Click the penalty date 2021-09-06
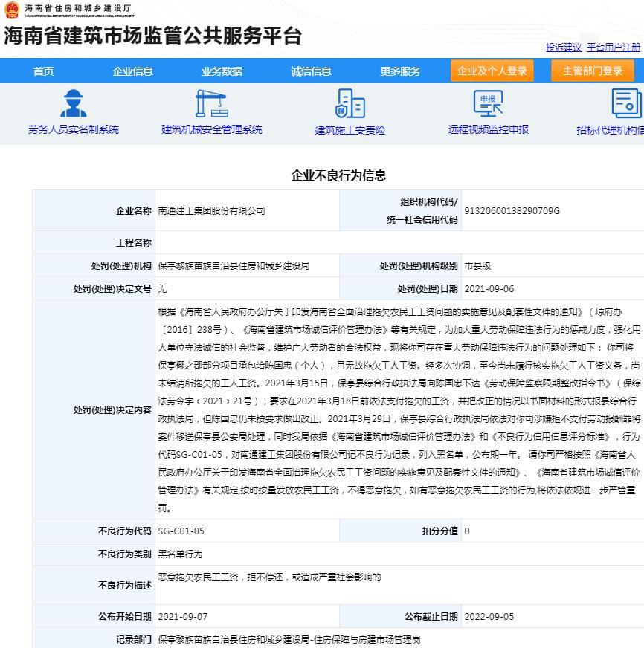644x648 pixels. point(489,289)
